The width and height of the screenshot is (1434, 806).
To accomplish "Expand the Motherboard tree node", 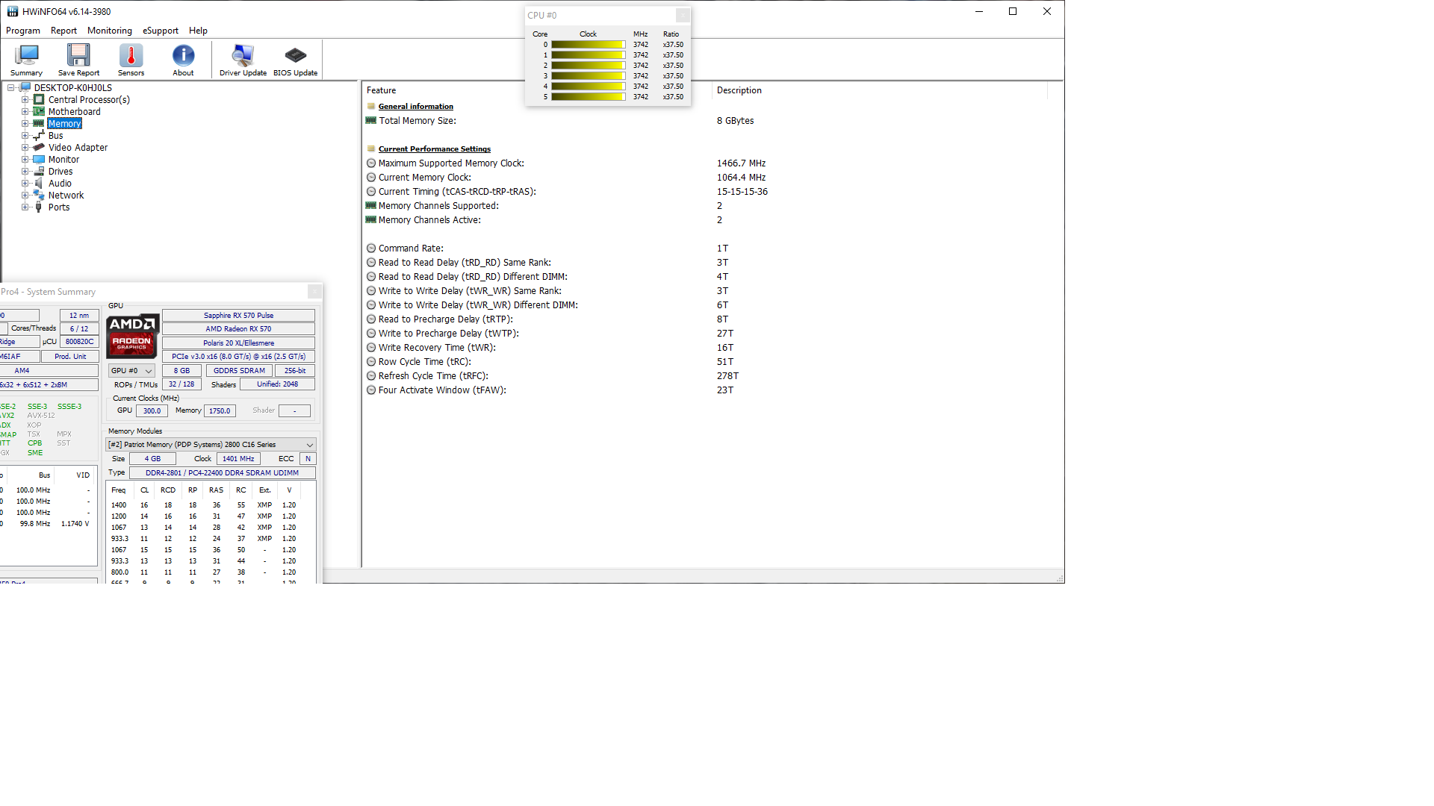I will 25,112.
